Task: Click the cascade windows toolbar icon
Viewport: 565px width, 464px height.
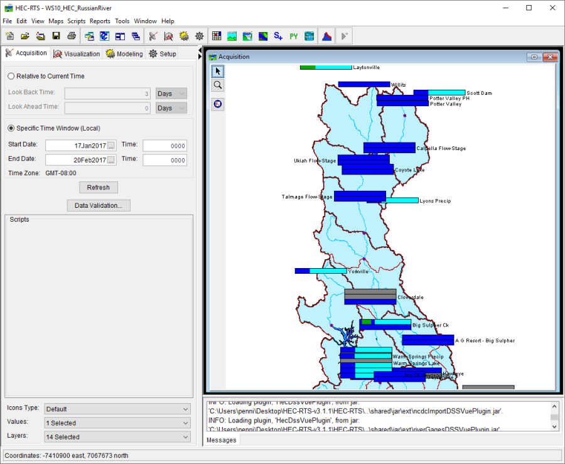Action: click(136, 36)
